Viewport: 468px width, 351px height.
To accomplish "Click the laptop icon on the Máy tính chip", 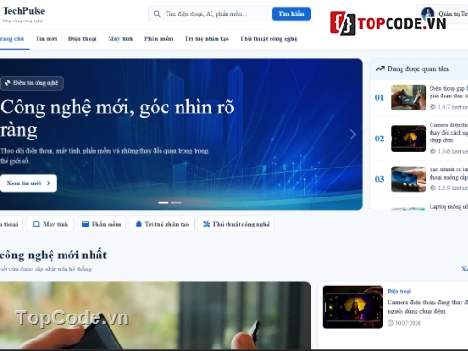I will [37, 224].
